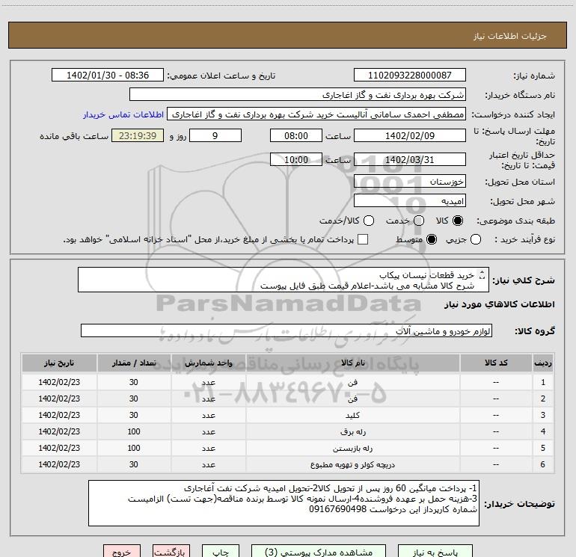The image size is (576, 557).
Task: Click the گروه کالا field لوازم خودرو و ماشین آلات
Action: (287, 330)
